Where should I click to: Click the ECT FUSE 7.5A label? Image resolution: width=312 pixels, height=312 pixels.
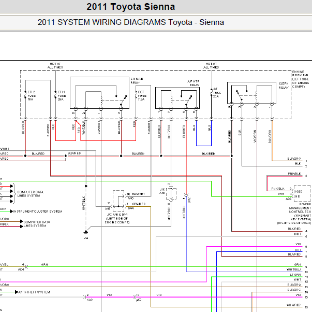pos(142,96)
